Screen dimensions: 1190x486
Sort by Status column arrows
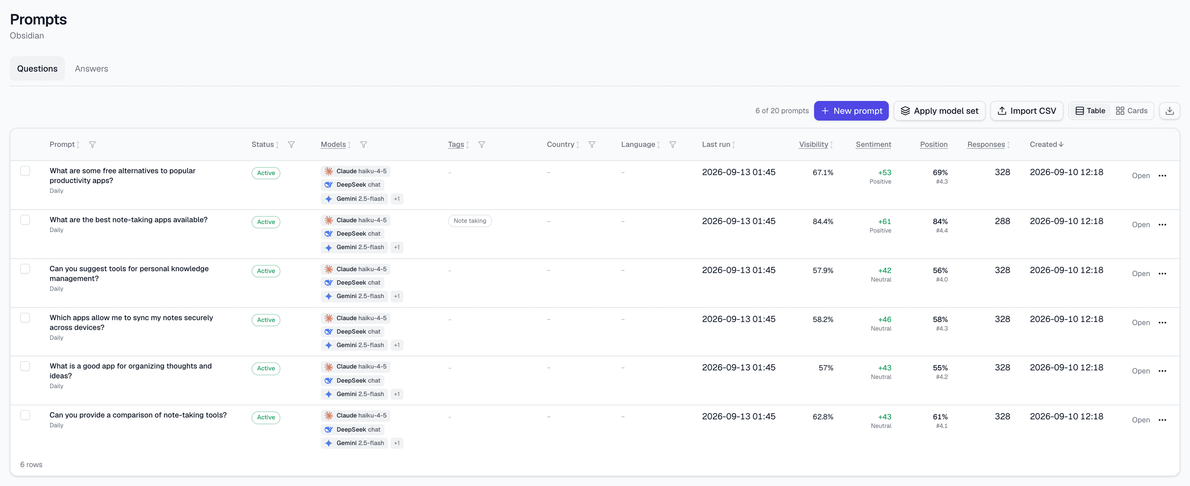[x=277, y=145]
